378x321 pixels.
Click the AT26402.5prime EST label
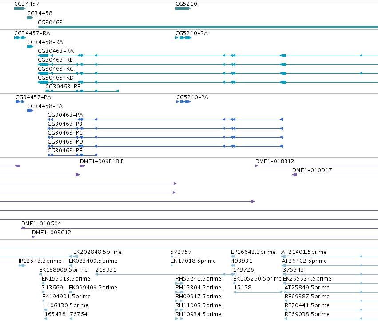[x=304, y=261]
